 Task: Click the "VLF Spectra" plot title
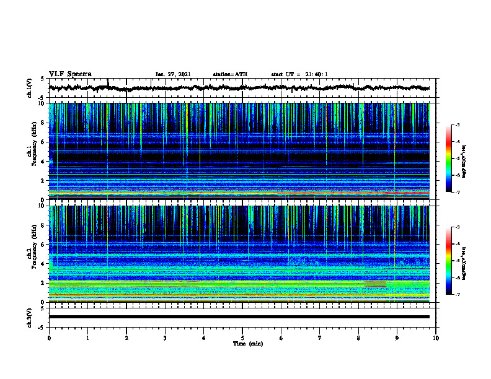tap(70, 74)
